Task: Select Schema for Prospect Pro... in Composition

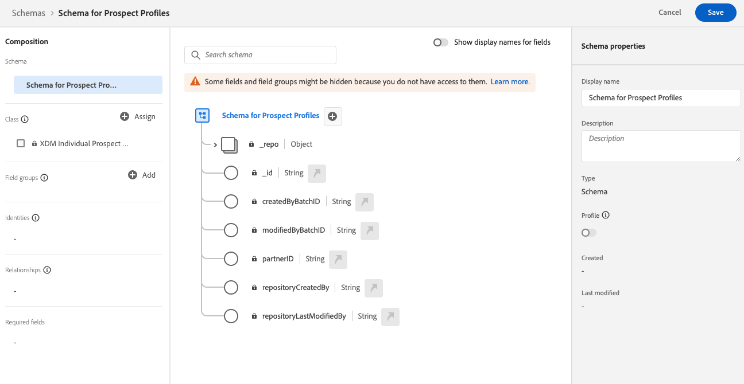Action: (88, 85)
